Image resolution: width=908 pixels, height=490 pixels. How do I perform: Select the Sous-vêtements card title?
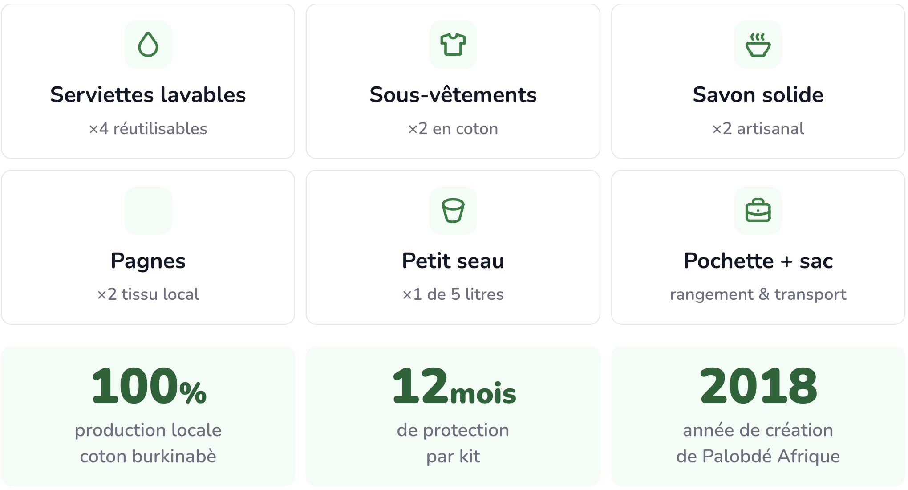tap(453, 94)
